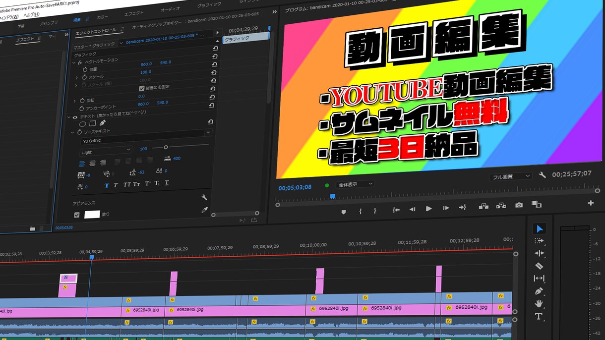605x340 pixels.
Task: Open the フル画質 resolution dropdown
Action: (510, 176)
